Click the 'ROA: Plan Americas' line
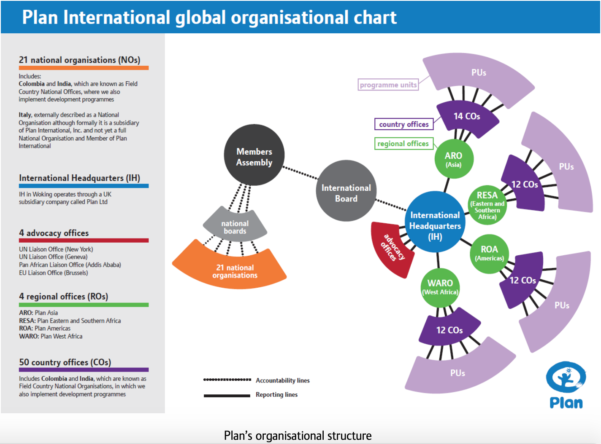The width and height of the screenshot is (601, 444). [x=45, y=329]
